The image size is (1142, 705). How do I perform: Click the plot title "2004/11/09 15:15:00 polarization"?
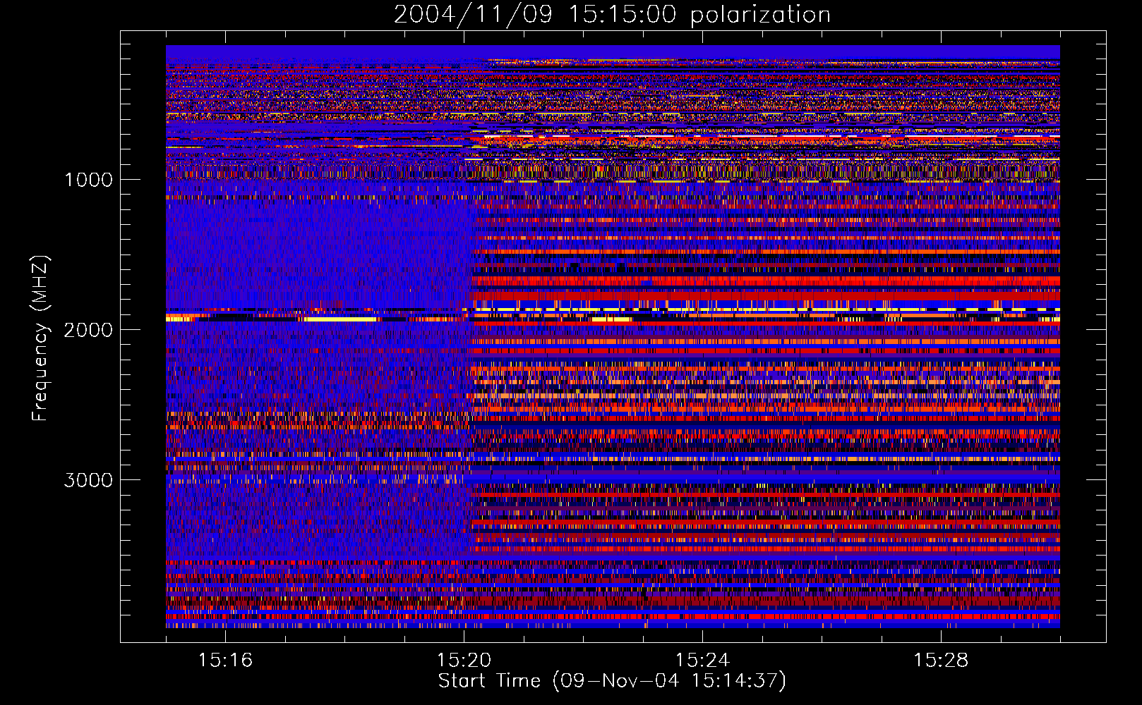pyautogui.click(x=612, y=15)
